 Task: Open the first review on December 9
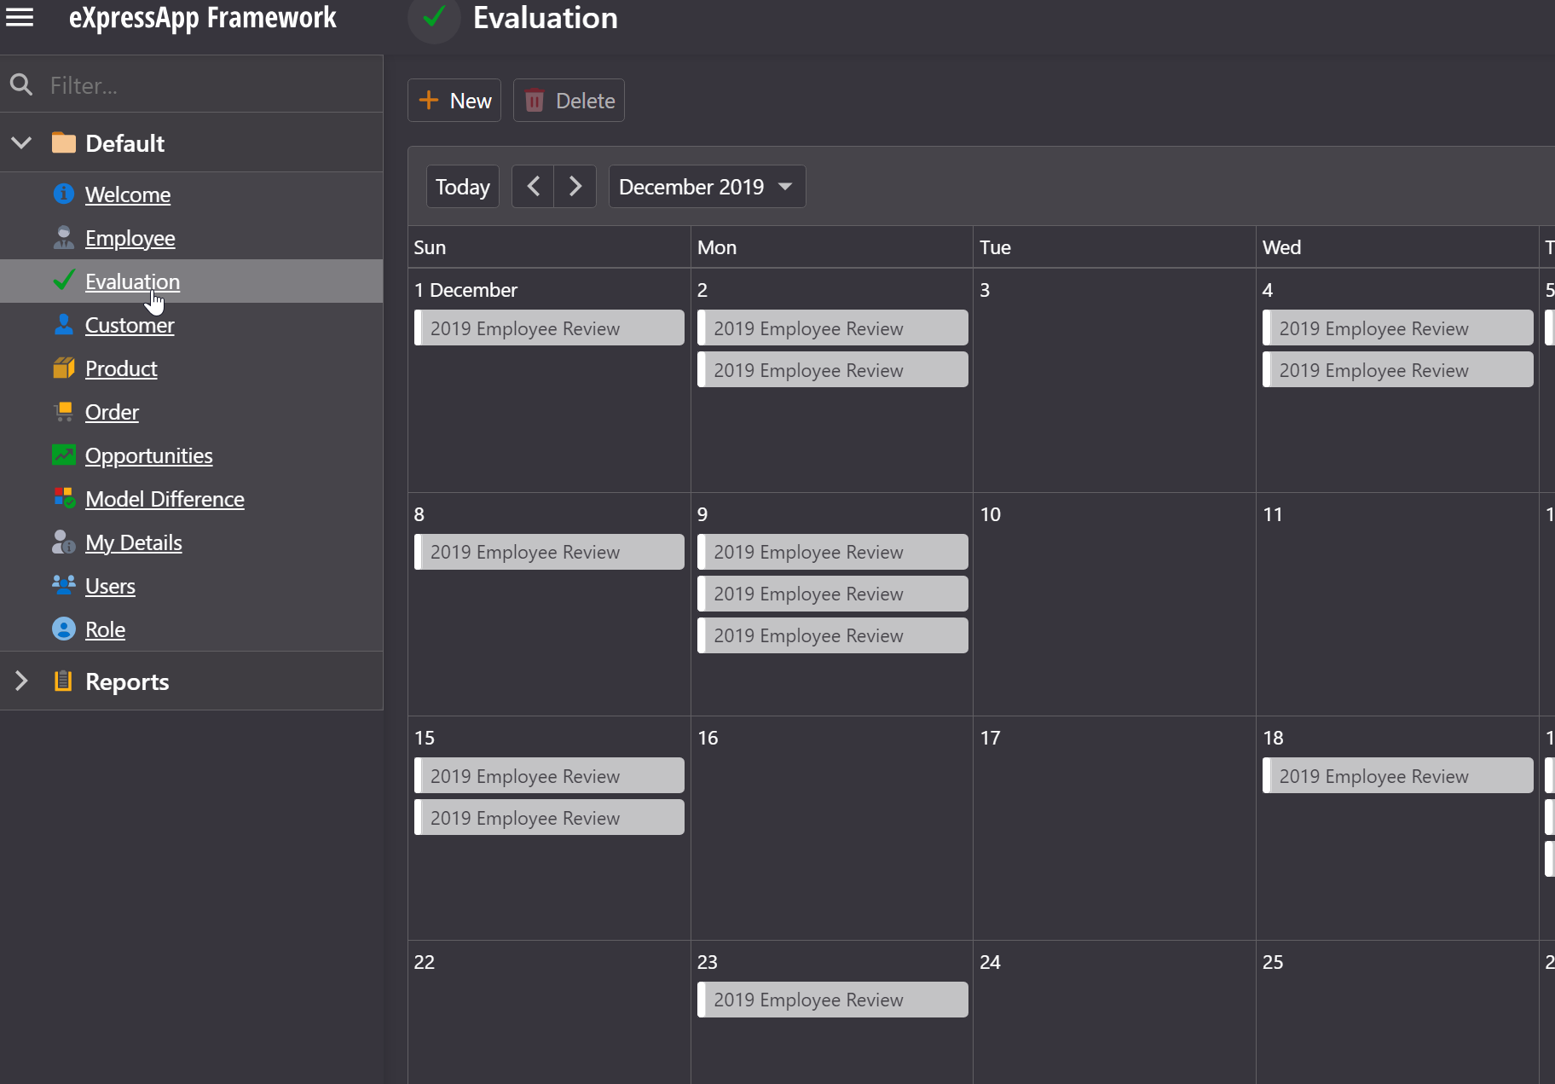833,552
